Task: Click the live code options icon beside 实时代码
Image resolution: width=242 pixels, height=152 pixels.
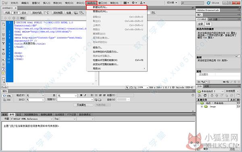Action: tap(46, 13)
